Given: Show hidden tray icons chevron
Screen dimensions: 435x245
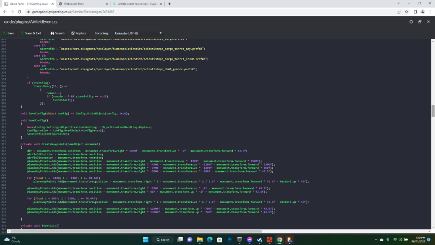Looking at the screenshot, I should click(376, 239).
